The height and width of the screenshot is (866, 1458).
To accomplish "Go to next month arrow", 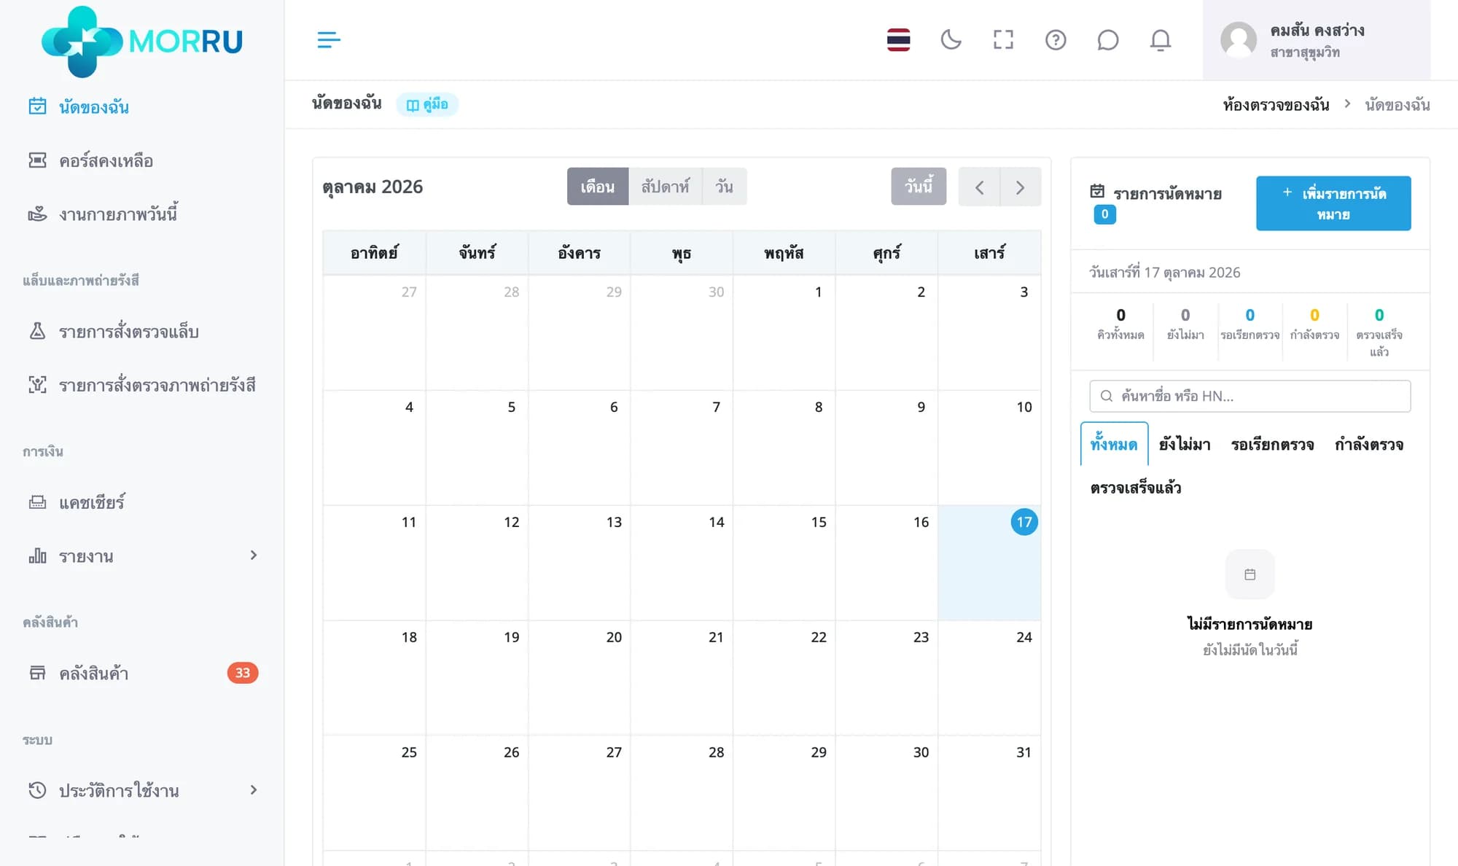I will tap(1021, 187).
